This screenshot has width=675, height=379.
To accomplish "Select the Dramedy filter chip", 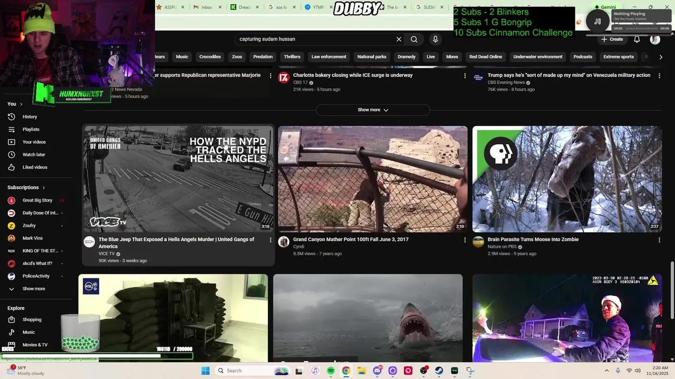I will 407,57.
